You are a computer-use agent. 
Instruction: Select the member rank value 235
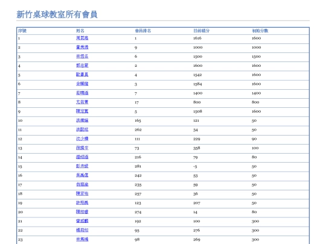tap(138, 185)
